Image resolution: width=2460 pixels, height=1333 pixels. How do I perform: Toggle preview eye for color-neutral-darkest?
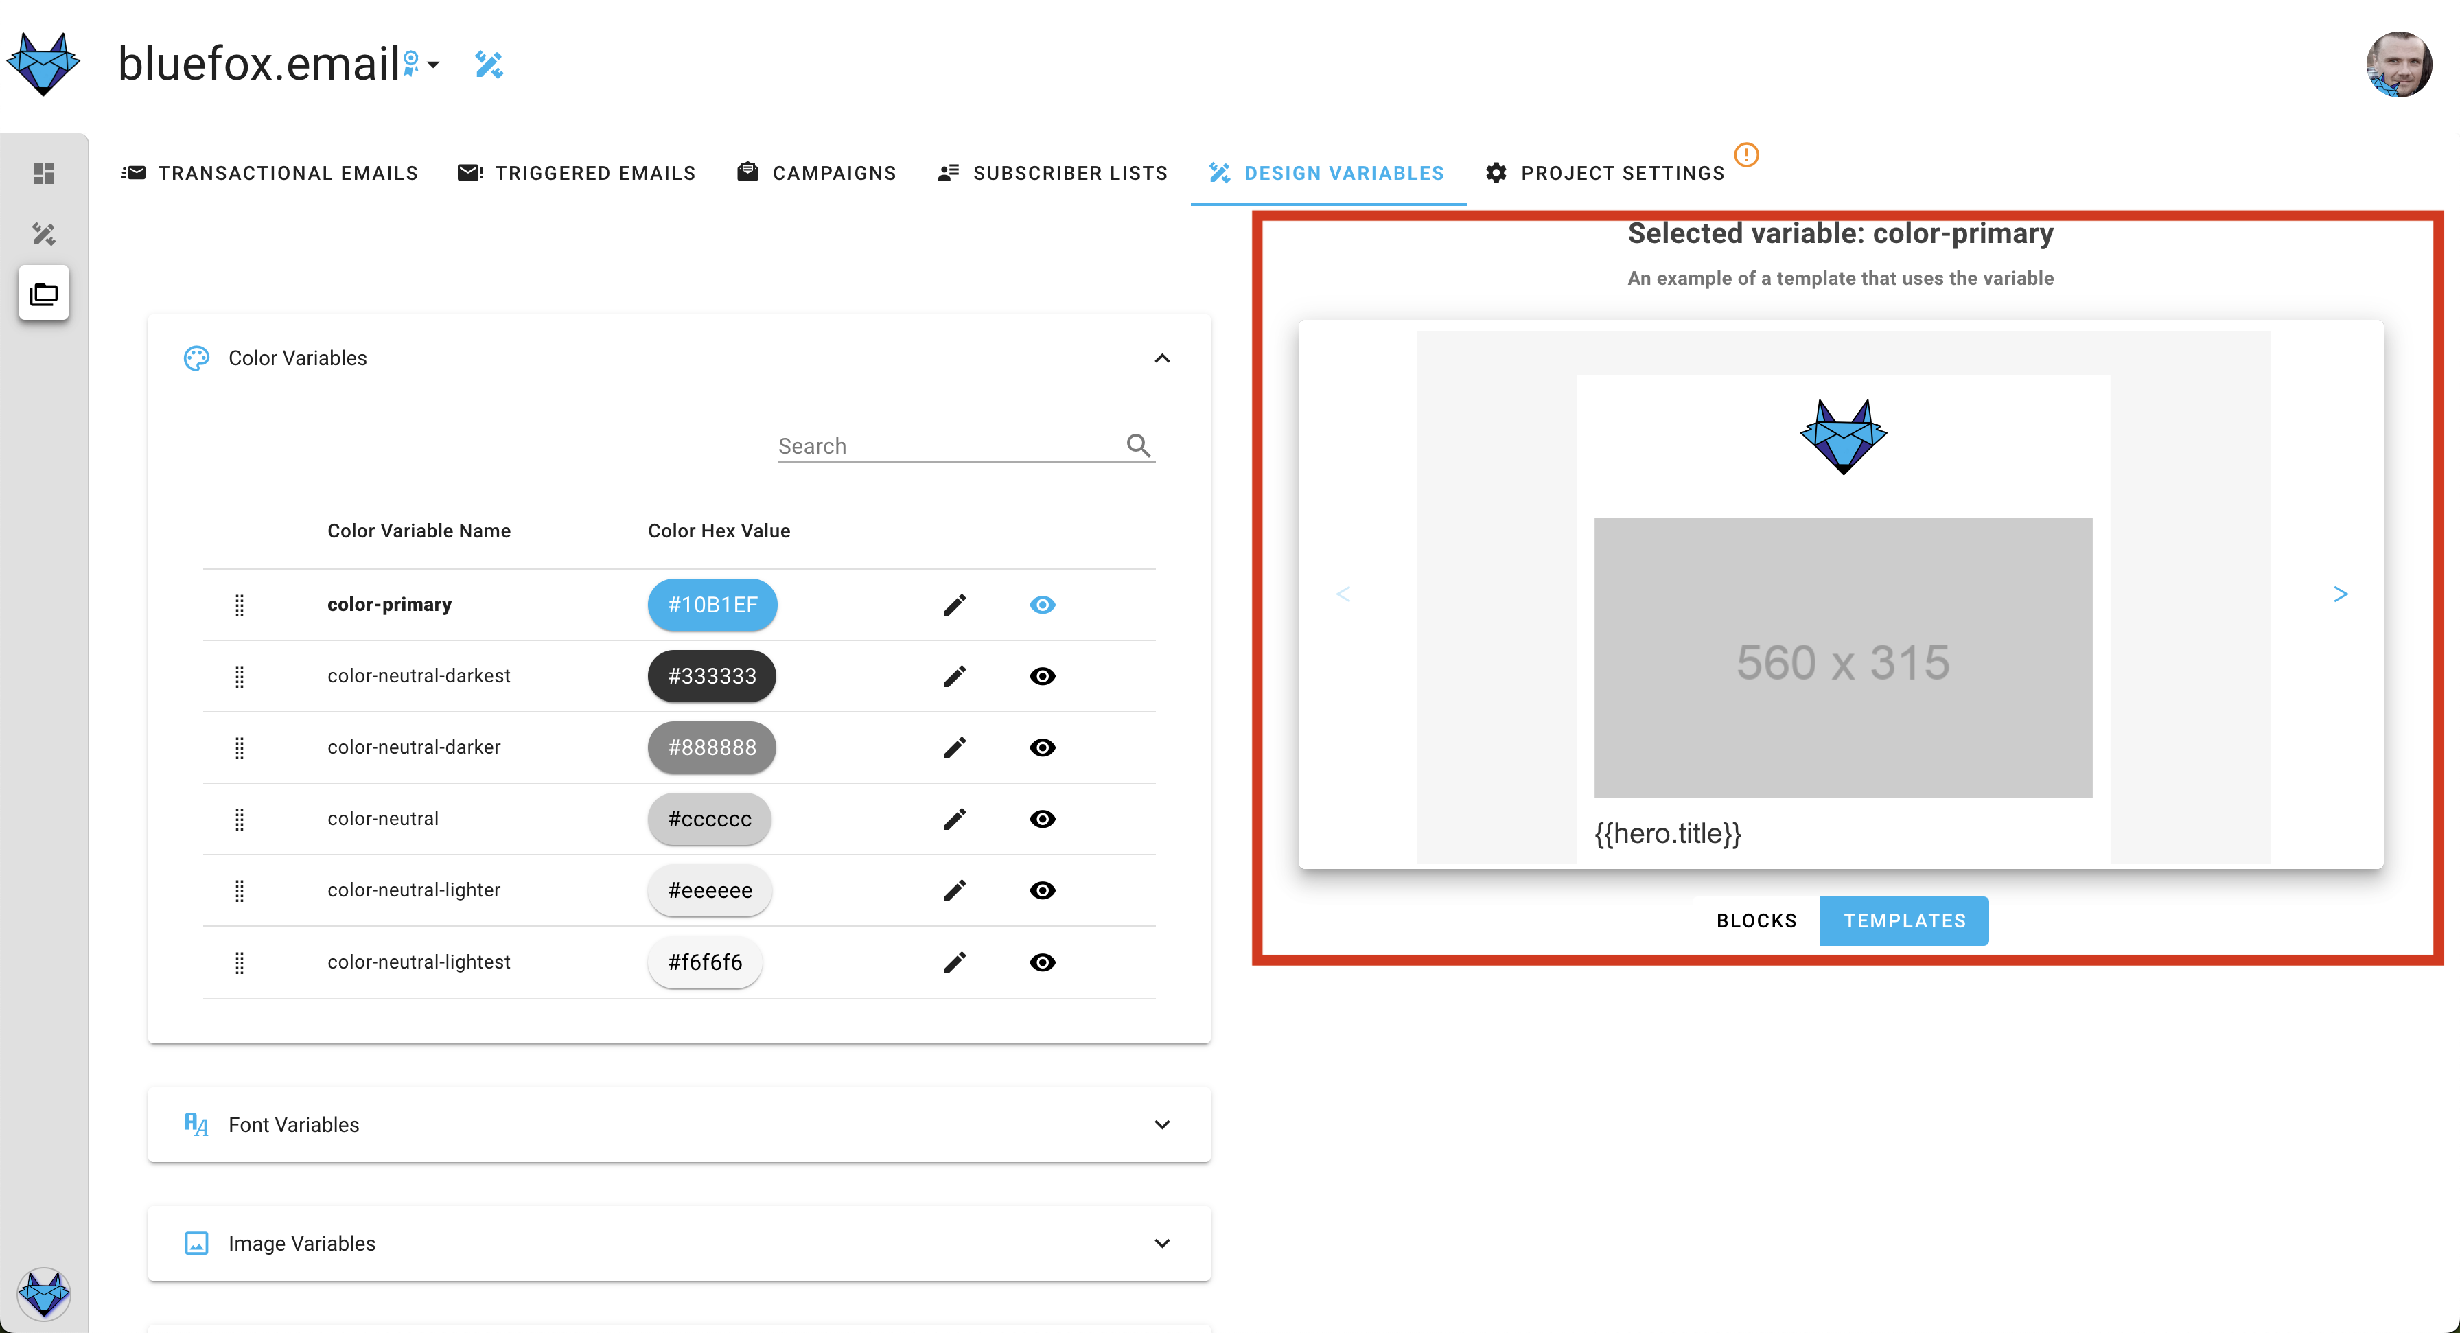[1043, 676]
